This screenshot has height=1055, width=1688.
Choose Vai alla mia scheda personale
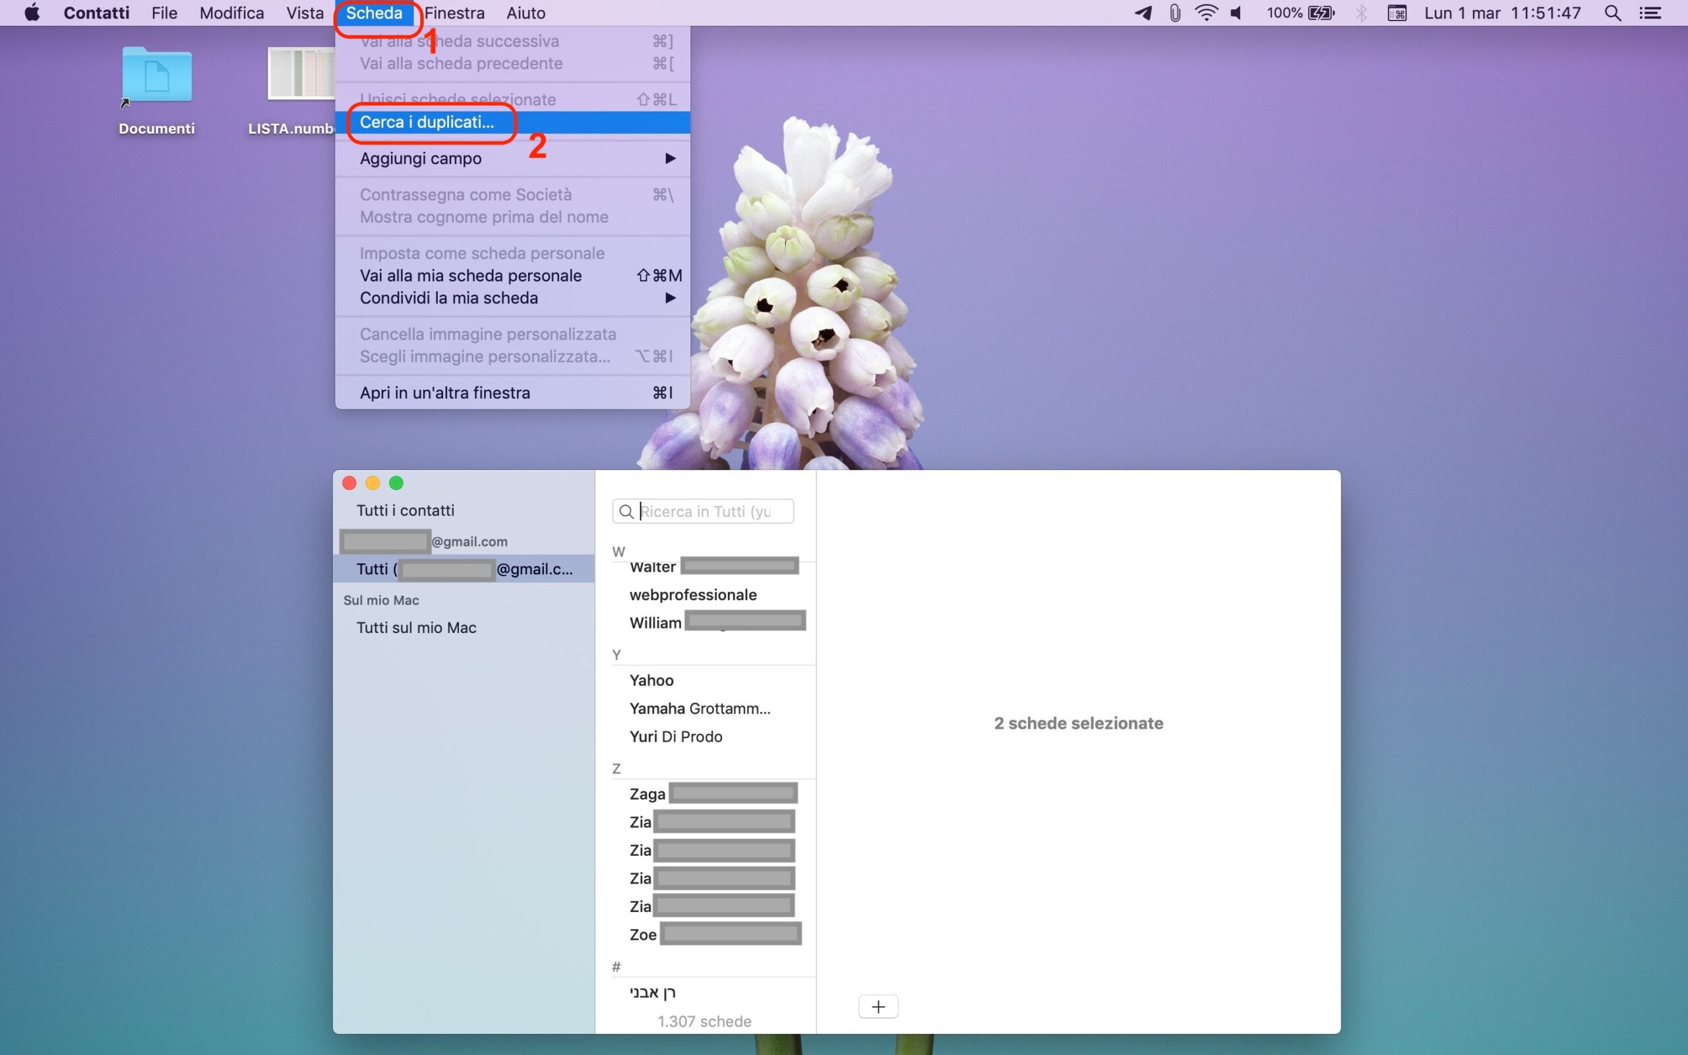pyautogui.click(x=470, y=276)
